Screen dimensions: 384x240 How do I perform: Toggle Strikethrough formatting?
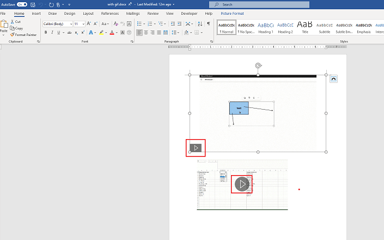tap(70, 32)
